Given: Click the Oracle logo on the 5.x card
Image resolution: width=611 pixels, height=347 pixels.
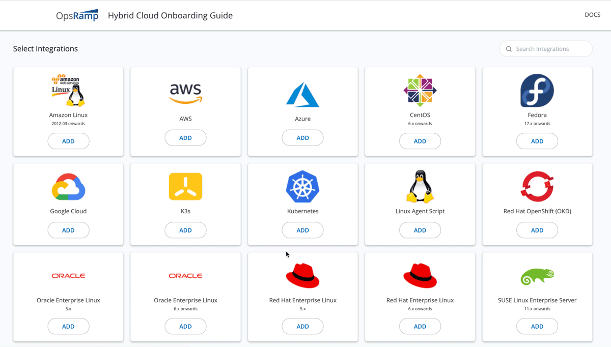Looking at the screenshot, I should click(x=68, y=276).
